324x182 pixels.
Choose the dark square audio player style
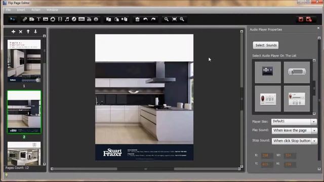click(x=268, y=72)
